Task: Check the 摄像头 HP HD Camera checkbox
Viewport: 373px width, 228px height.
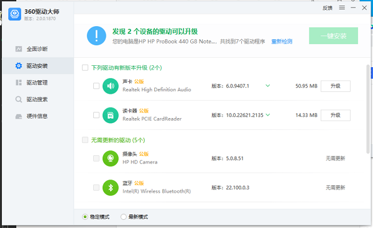Action: 96,158
